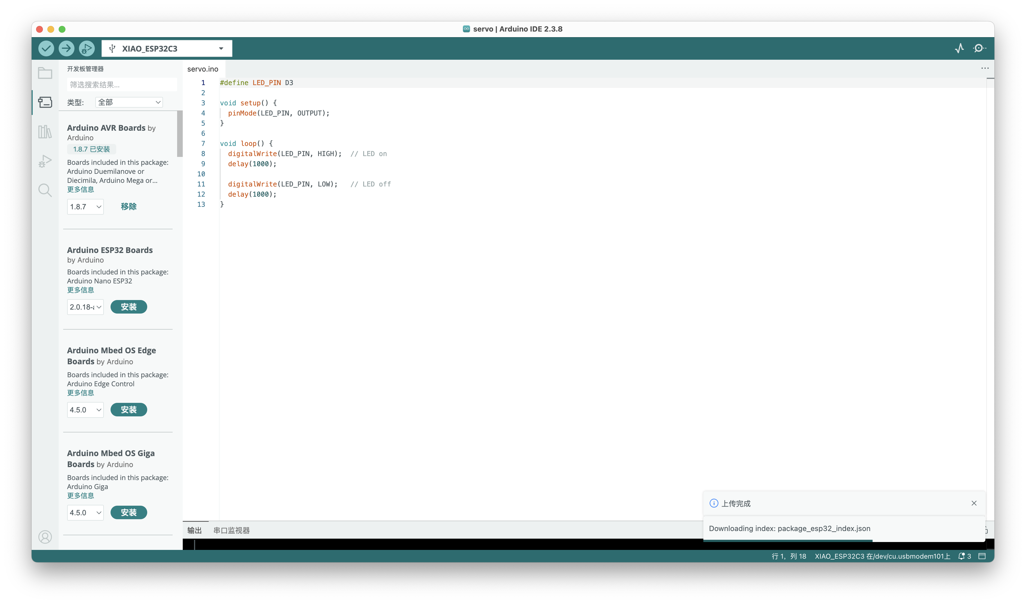Open the Debug sidebar panel

[x=45, y=161]
